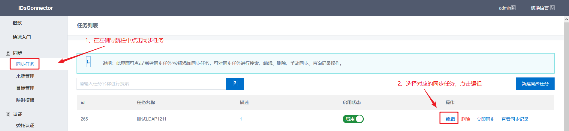Click the vertical scrollbar track

(x=566, y=76)
